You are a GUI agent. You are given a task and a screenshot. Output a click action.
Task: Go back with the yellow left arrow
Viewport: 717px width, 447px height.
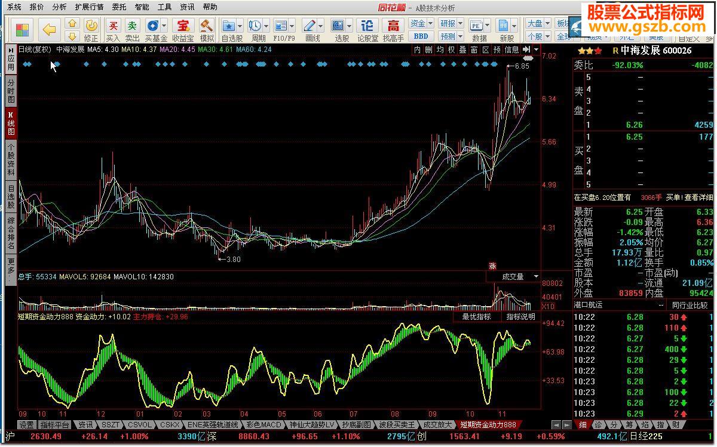(x=49, y=30)
